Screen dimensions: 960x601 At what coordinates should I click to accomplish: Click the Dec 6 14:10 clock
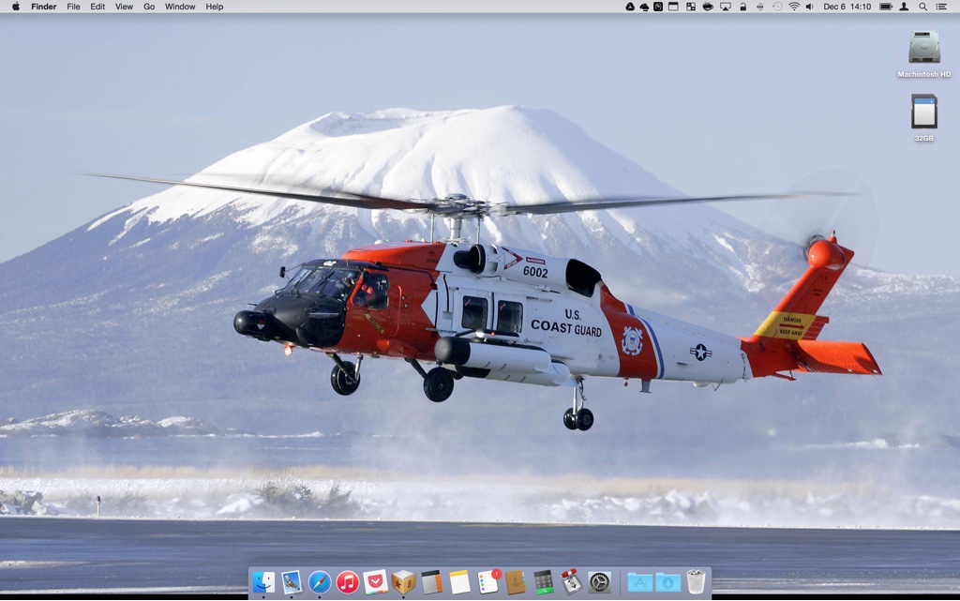coord(847,7)
